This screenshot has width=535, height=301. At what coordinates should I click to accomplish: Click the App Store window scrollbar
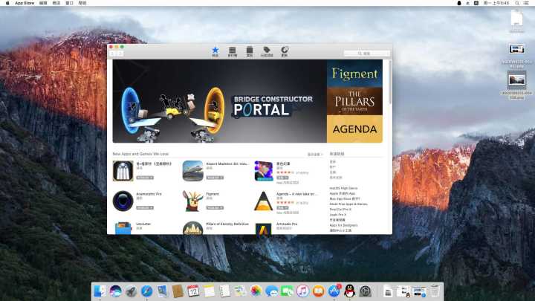pyautogui.click(x=390, y=82)
